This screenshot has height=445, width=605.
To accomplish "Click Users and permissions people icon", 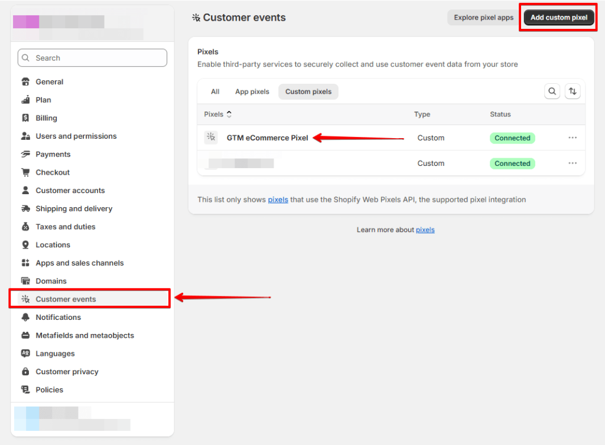I will coord(25,136).
